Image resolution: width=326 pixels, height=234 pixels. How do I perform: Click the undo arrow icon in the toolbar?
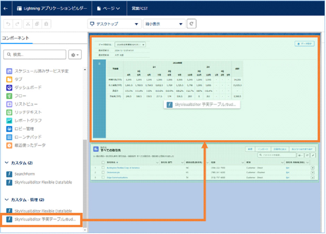click(8, 24)
